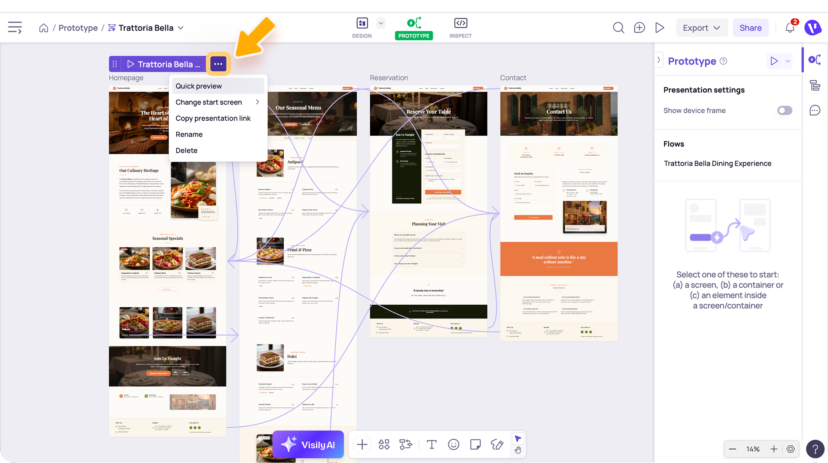Collapse the right Prototype panel
Viewport: 828px width, 463px height.
pyautogui.click(x=659, y=60)
